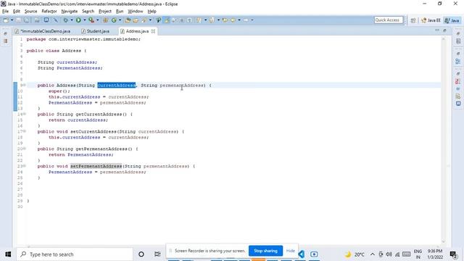This screenshot has height=261, width=464.
Task: Expand the Next Annotation dropdown arrow
Action: pyautogui.click(x=205, y=20)
